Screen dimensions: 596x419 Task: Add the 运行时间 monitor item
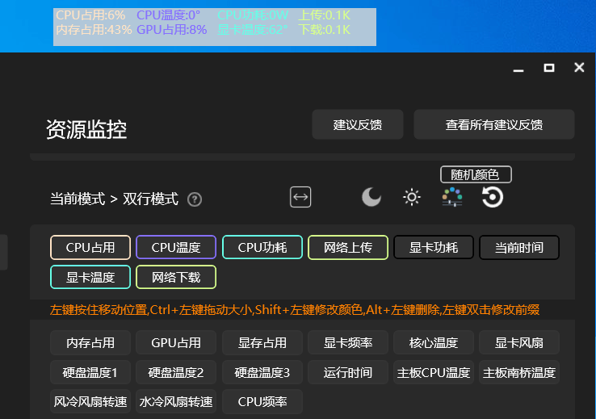pyautogui.click(x=348, y=372)
